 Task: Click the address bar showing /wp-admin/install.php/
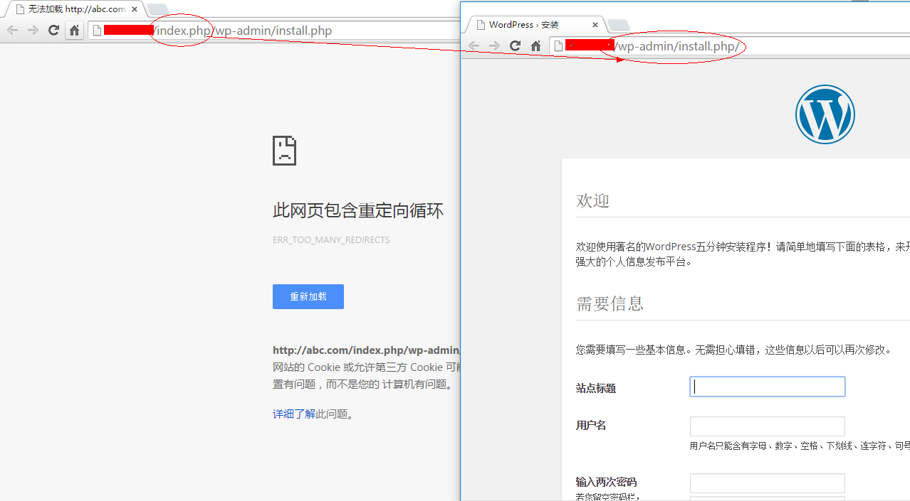point(712,47)
